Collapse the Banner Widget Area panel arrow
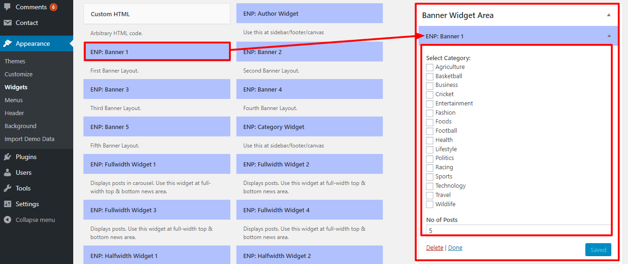Screen dimensions: 628x264 click(609, 15)
